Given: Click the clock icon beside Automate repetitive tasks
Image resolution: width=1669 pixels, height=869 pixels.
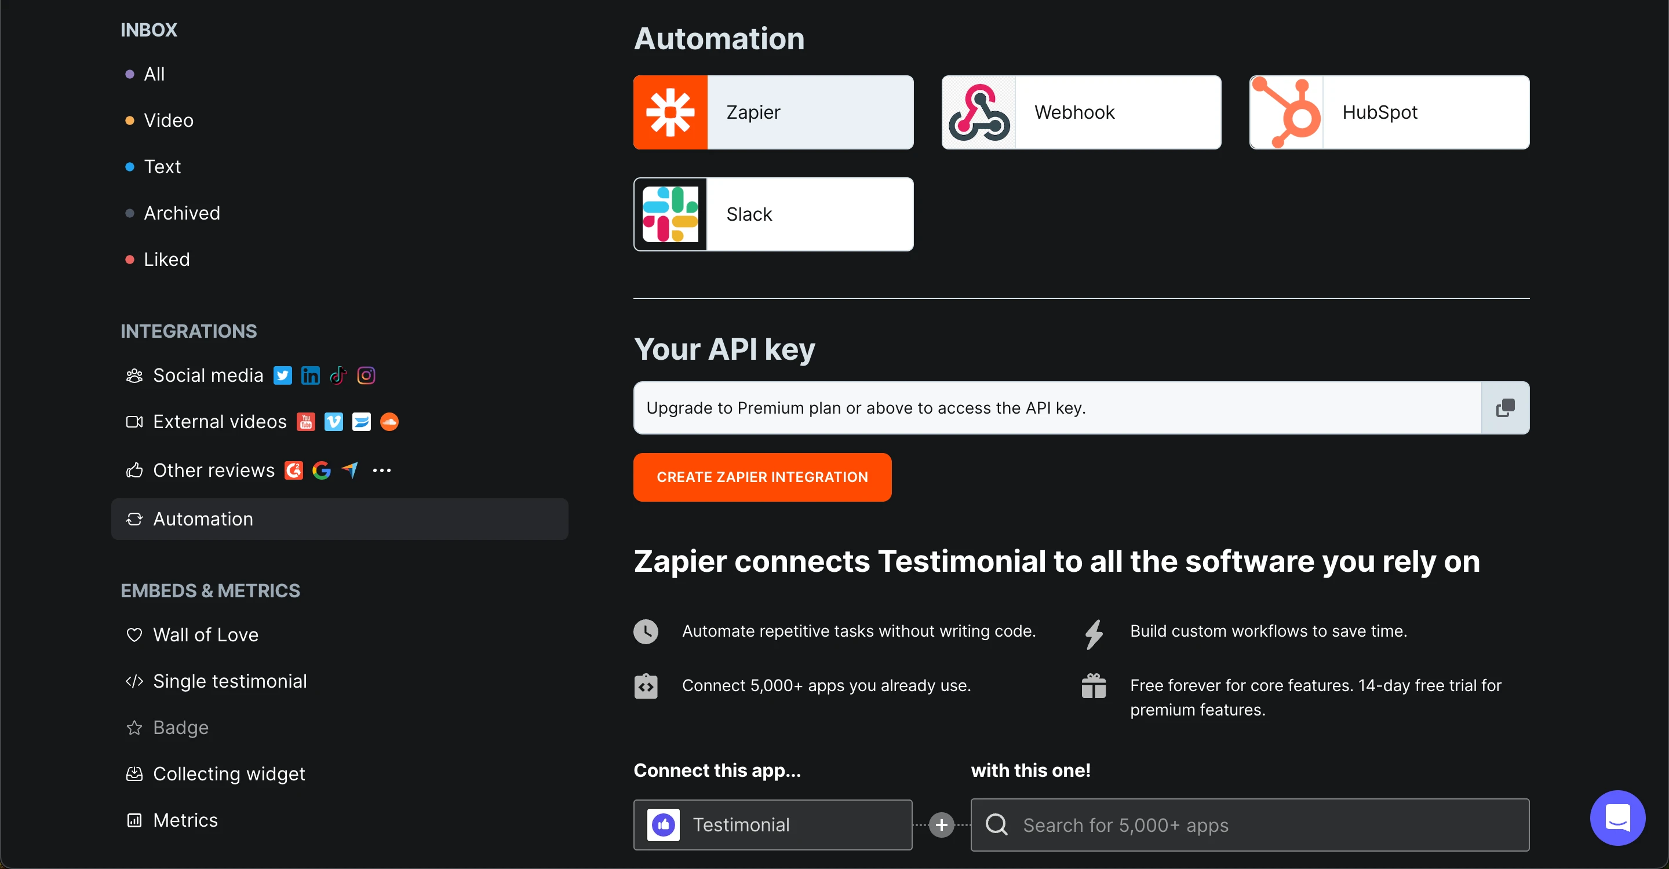Looking at the screenshot, I should pyautogui.click(x=646, y=632).
